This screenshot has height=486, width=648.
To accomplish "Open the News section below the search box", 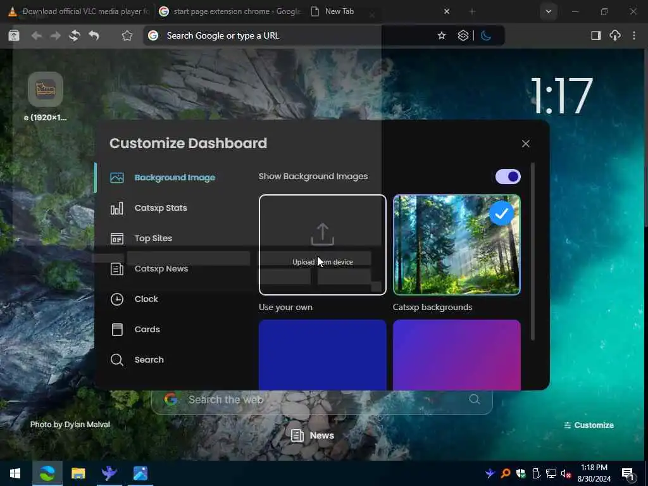I will click(x=313, y=435).
